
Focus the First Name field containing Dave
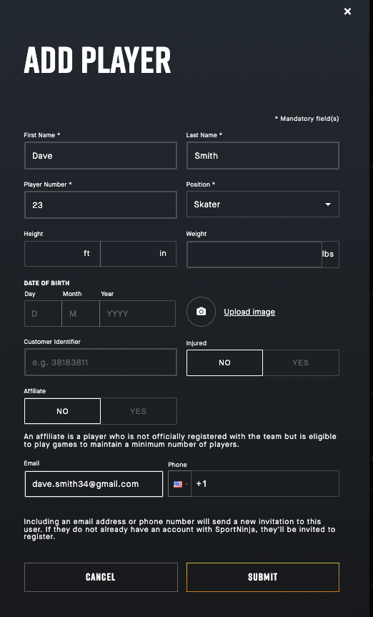[x=101, y=155]
